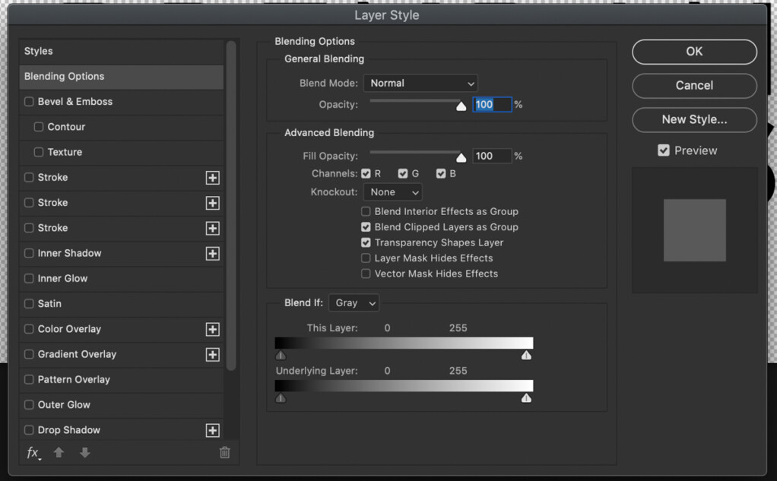This screenshot has height=481, width=777.
Task: Click the move effect down arrow
Action: pyautogui.click(x=85, y=452)
